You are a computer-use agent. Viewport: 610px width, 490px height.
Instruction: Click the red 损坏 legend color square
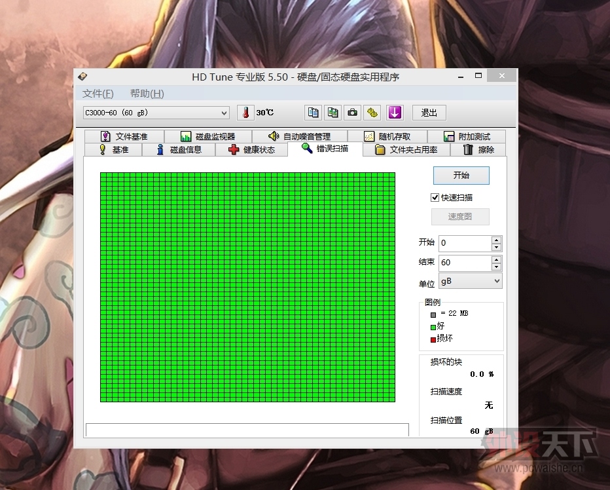(x=433, y=339)
